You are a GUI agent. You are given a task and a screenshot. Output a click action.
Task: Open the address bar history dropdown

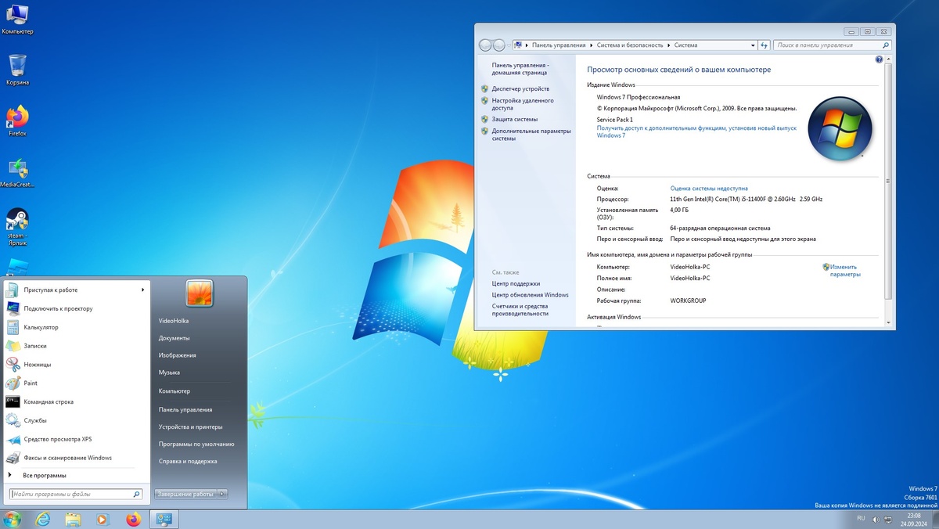[x=753, y=45]
